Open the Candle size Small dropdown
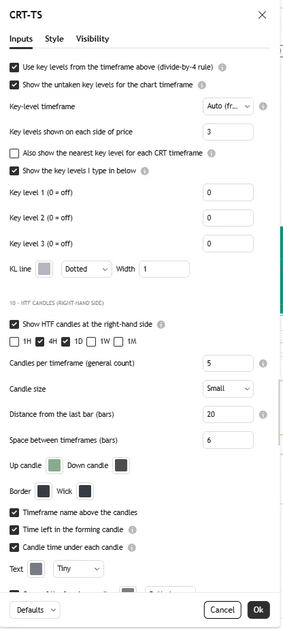 (228, 389)
